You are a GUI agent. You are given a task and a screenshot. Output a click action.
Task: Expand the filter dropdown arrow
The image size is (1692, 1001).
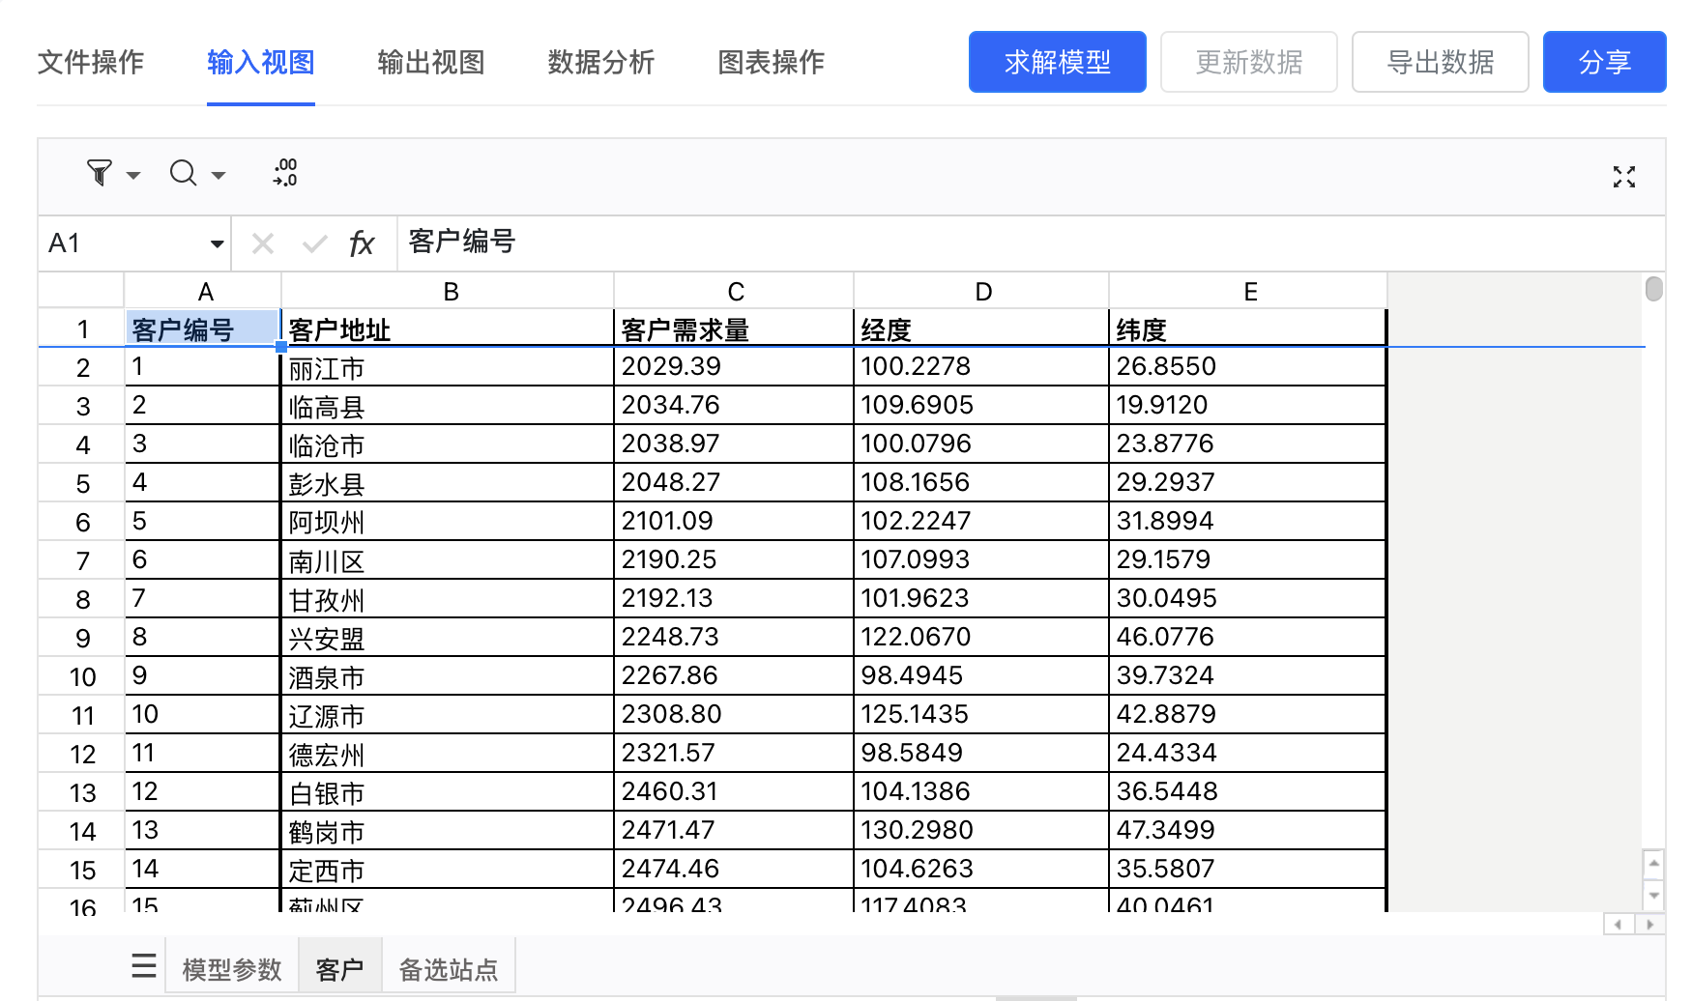(133, 176)
